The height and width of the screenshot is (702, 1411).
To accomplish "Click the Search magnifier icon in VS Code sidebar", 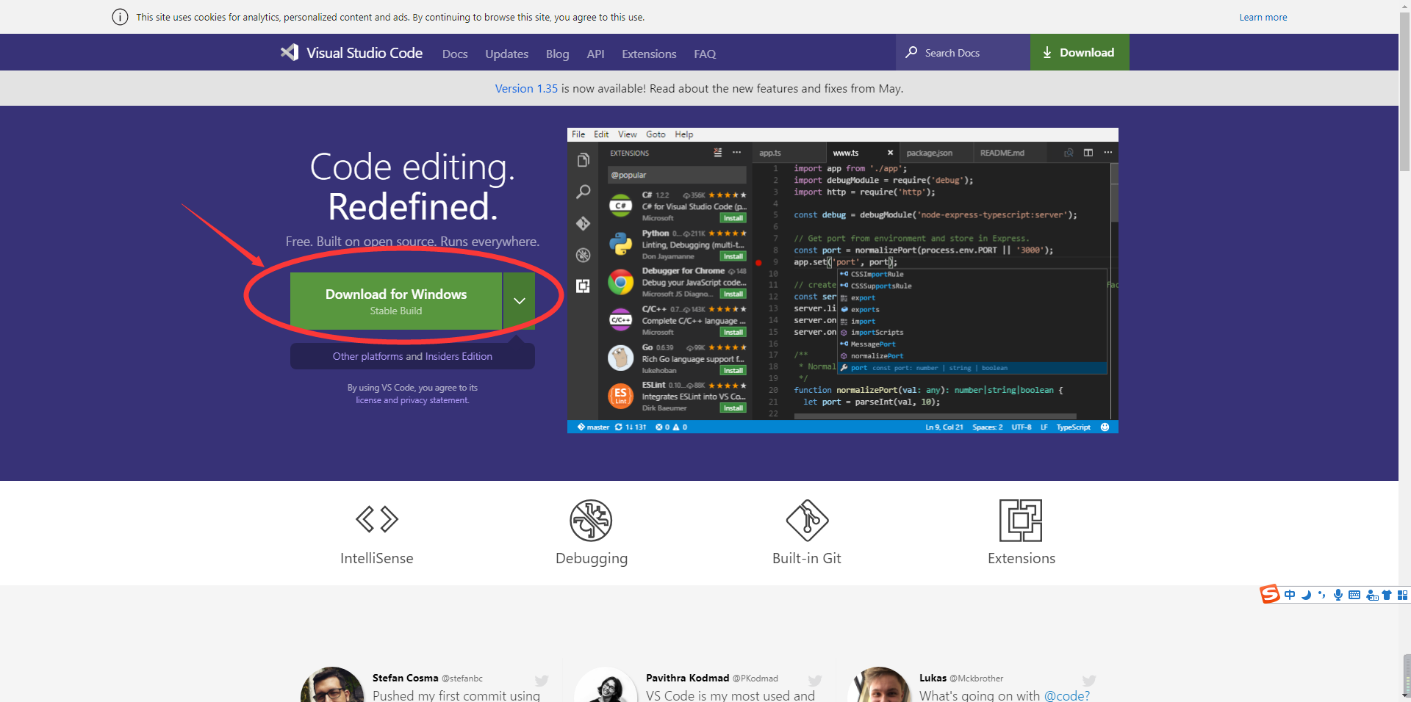I will click(584, 192).
